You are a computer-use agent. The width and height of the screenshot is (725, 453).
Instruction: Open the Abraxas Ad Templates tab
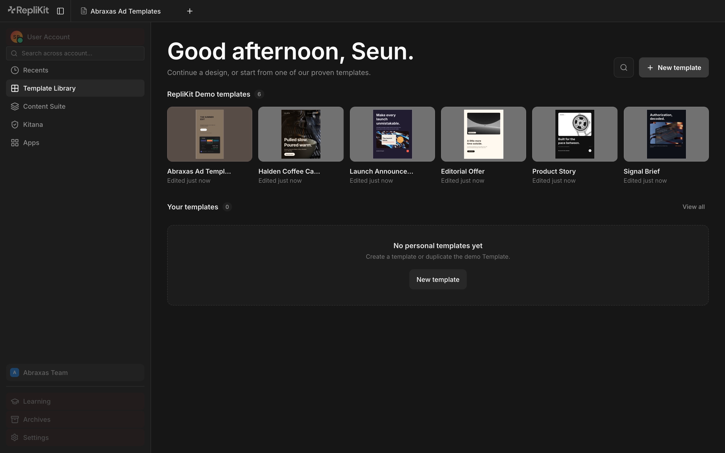click(121, 11)
